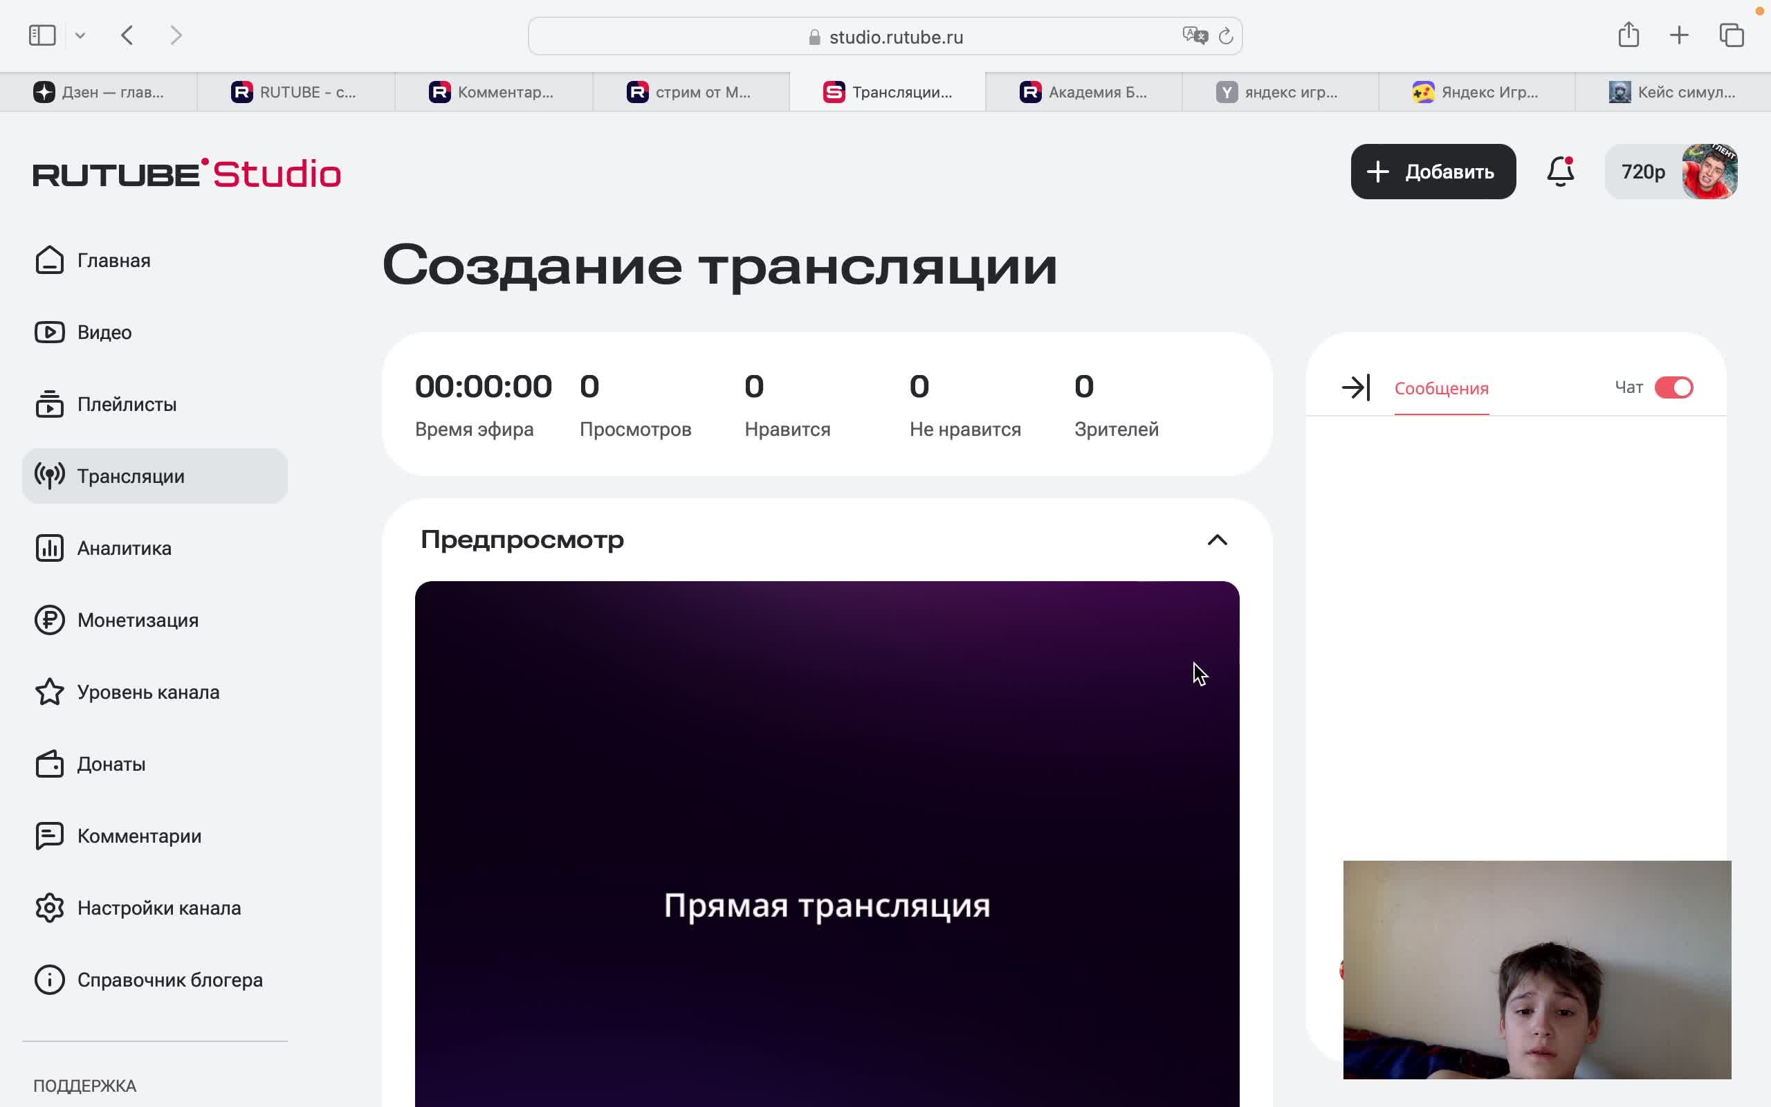
Task: Click the Уровень канала star icon
Action: (49, 691)
